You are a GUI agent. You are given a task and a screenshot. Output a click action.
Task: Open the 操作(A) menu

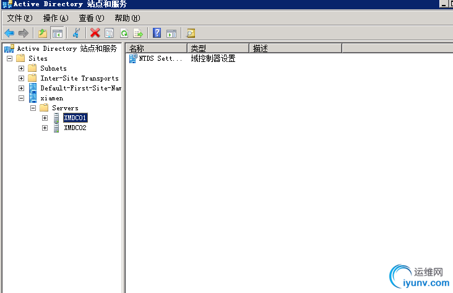pos(56,18)
